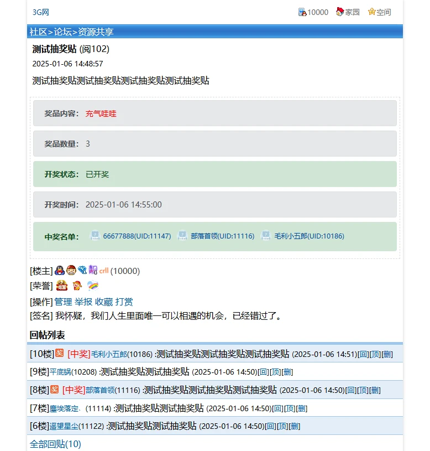Click 管理 to manage the post
Screen dimensions: 430x451
coord(63,302)
